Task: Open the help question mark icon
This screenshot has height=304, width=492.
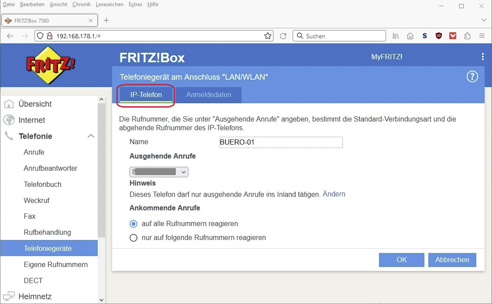Action: 472,77
